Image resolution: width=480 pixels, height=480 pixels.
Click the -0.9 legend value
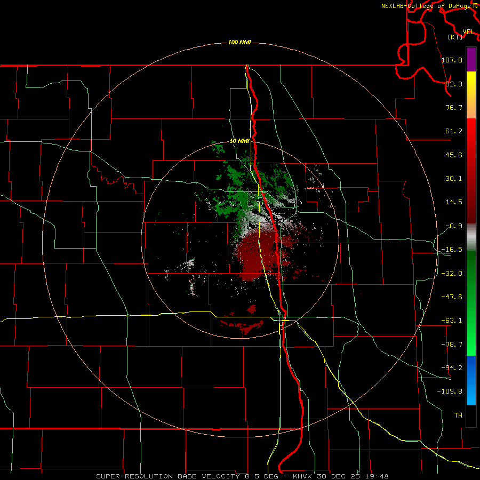click(x=454, y=226)
